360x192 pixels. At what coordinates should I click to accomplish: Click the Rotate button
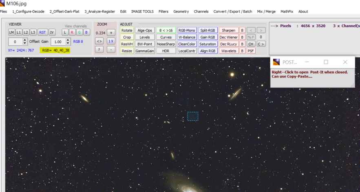click(x=127, y=30)
